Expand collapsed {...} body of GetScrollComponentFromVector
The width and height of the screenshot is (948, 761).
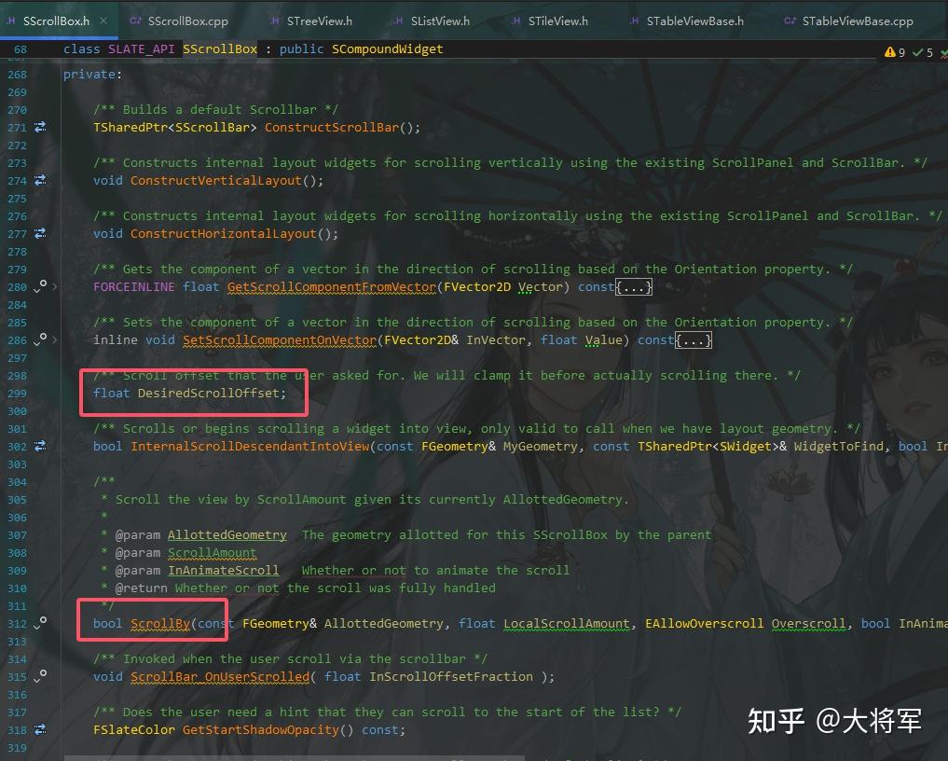[x=635, y=286]
